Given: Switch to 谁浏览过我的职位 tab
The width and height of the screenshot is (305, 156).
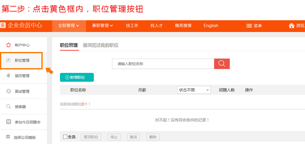Looking at the screenshot, I should point(101,45).
